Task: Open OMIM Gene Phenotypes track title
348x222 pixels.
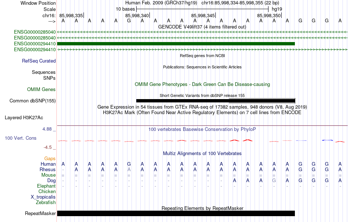Action: click(202, 84)
